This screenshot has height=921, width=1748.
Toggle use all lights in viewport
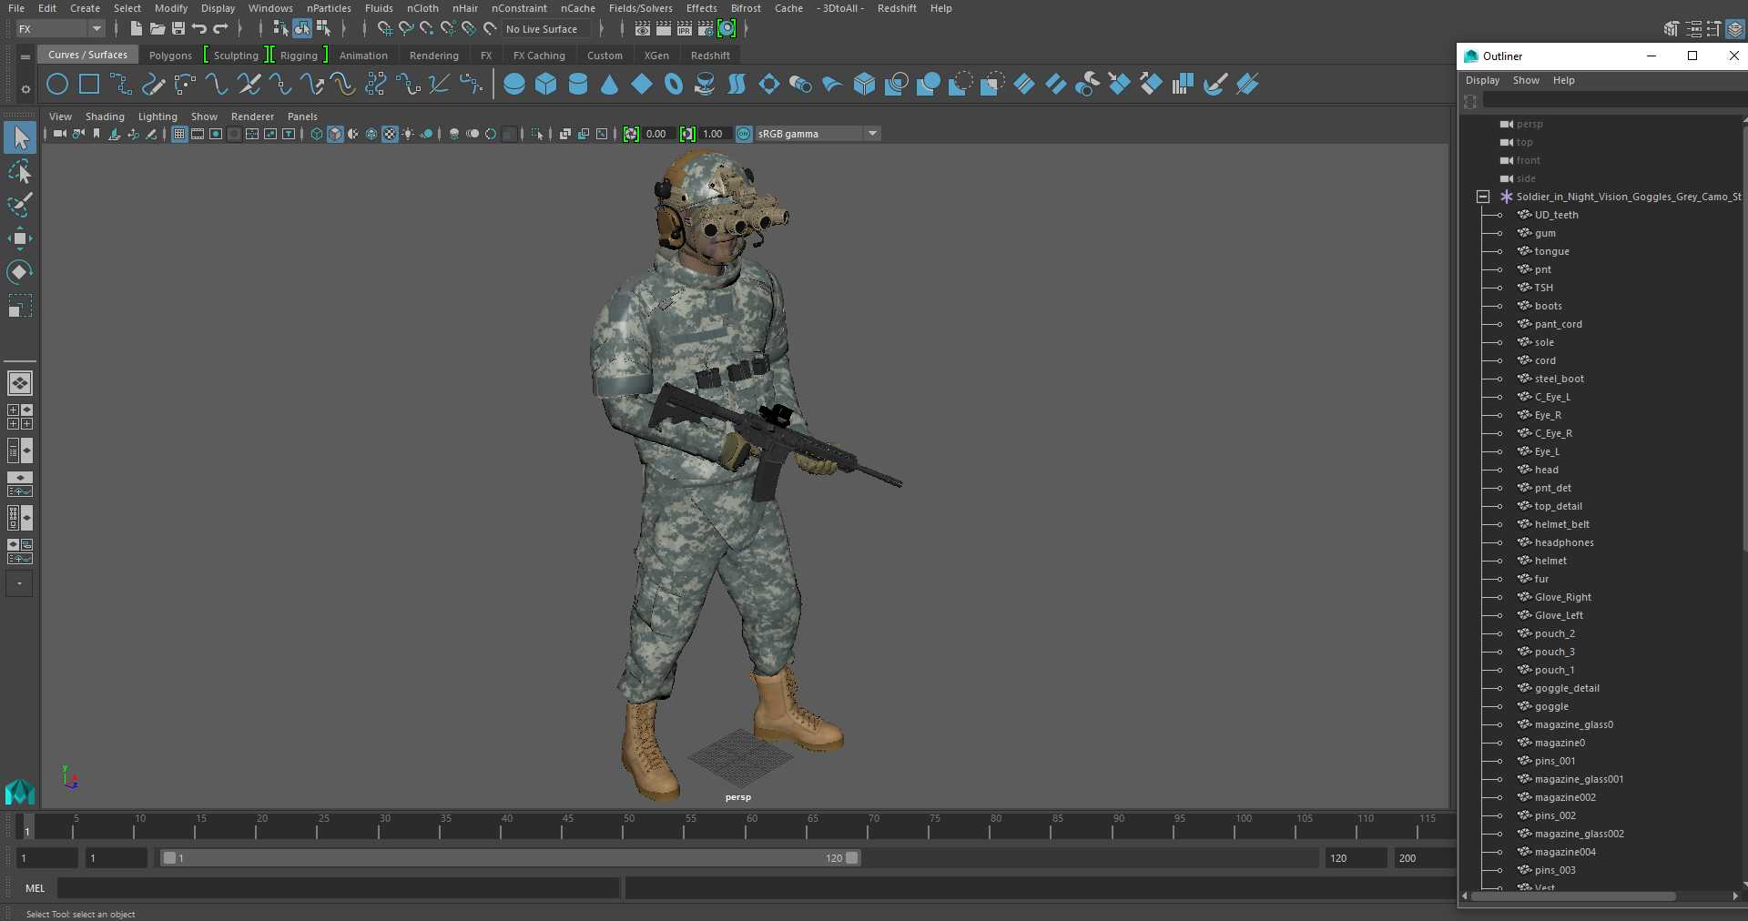tap(408, 134)
